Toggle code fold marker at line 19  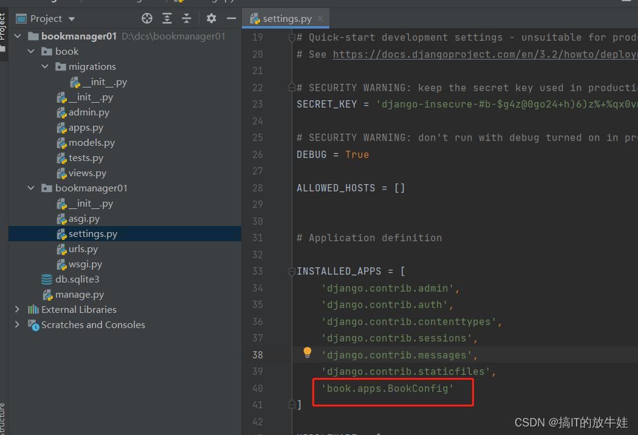292,38
